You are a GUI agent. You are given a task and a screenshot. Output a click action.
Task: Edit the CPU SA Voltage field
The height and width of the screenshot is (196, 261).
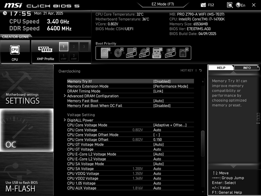click(x=157, y=169)
